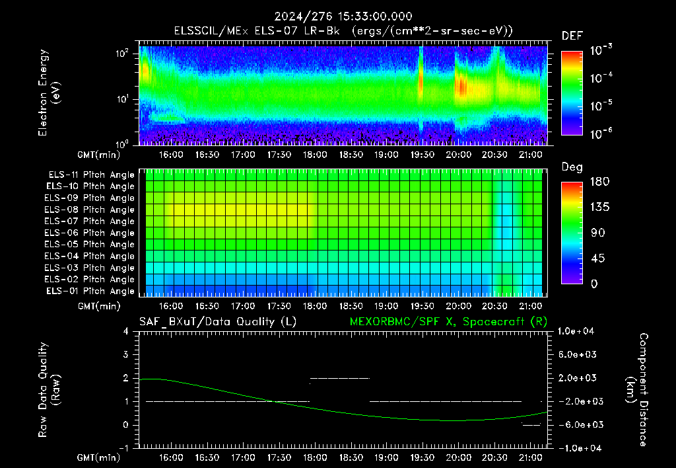Click the 180 label on Deg color scale

tap(599, 182)
